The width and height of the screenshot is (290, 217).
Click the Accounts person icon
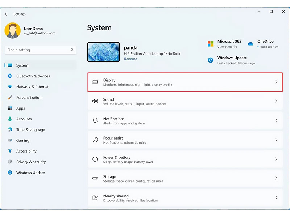(x=10, y=119)
